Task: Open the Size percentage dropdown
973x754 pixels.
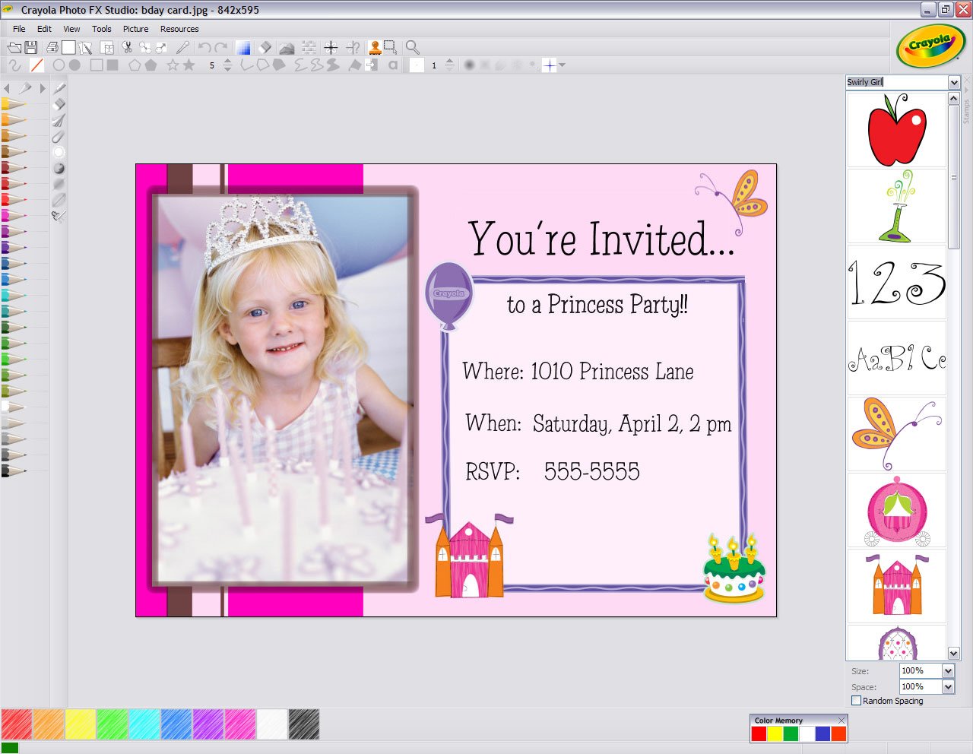Action: [x=947, y=671]
